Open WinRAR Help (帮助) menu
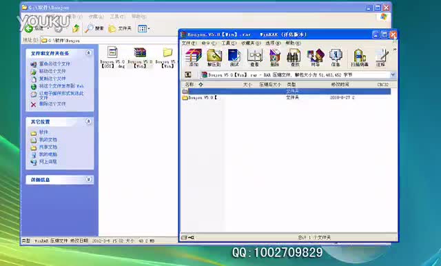Screen dimensions: 441x266 pyautogui.click(x=293, y=43)
